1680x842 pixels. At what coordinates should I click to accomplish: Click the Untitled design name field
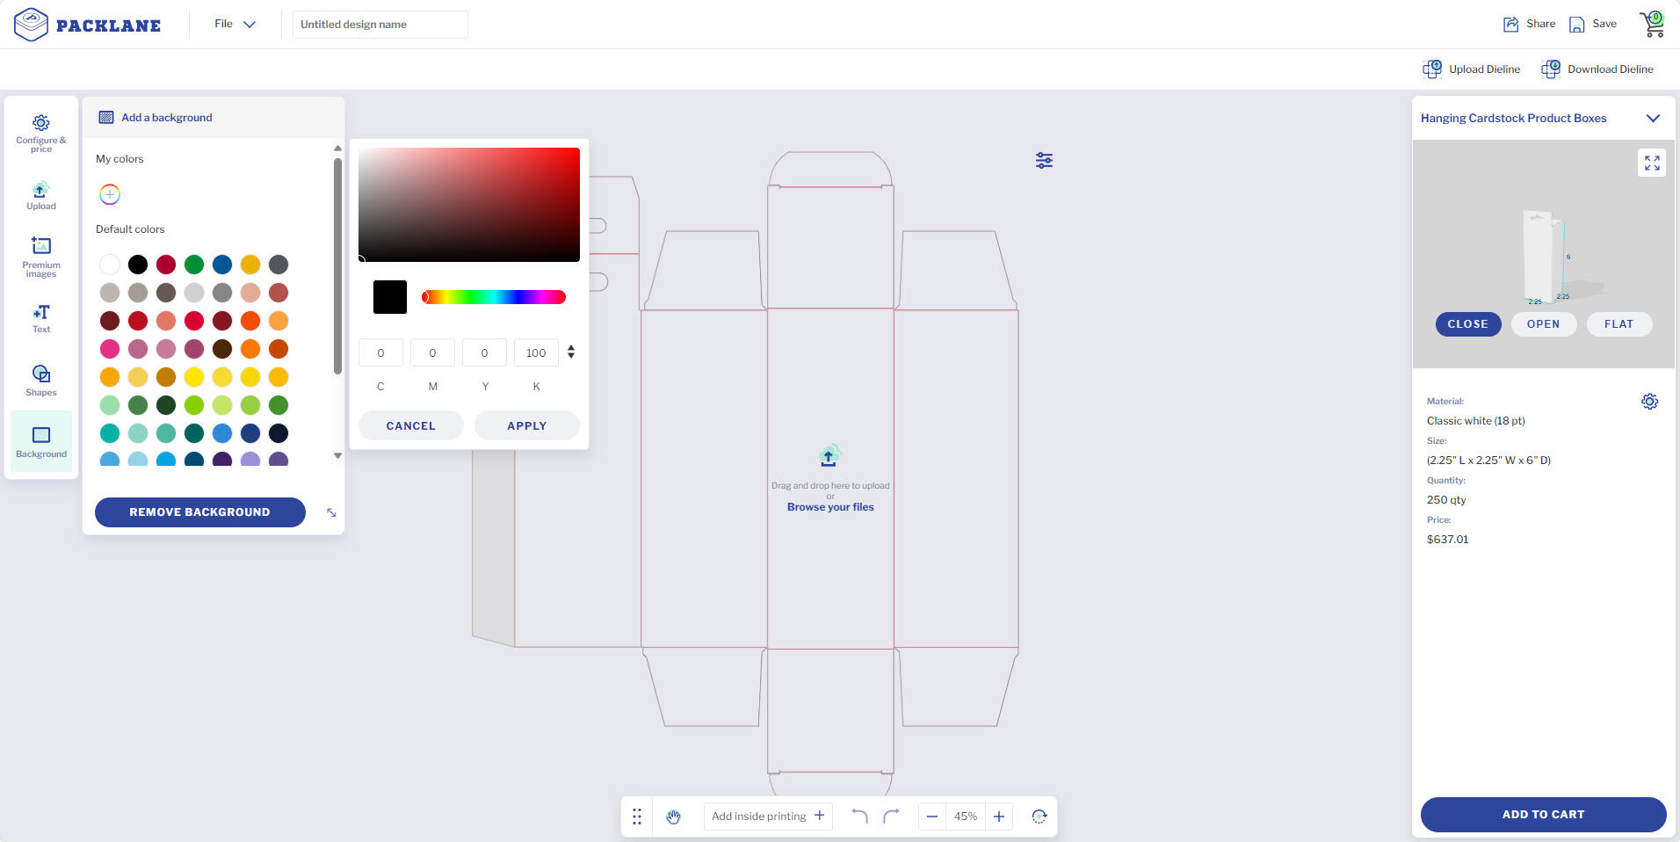click(x=380, y=25)
